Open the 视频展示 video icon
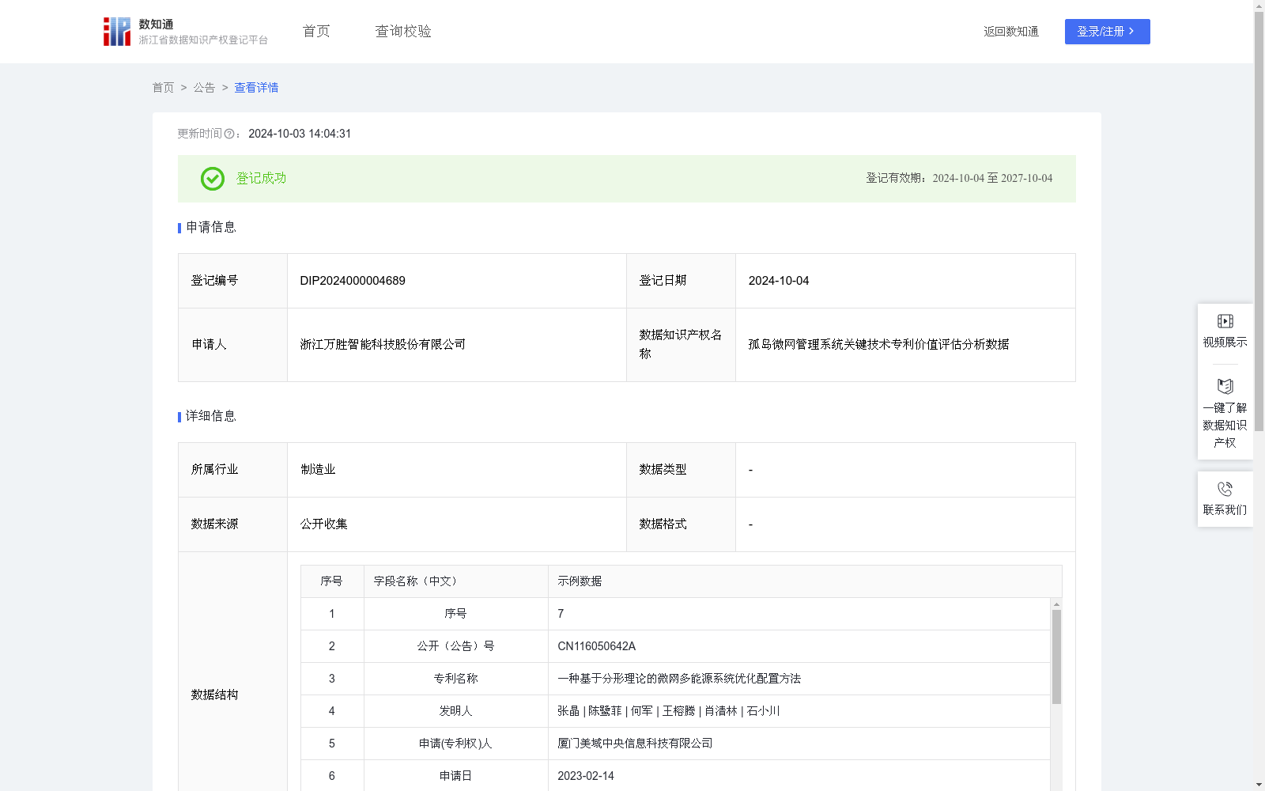 click(1225, 321)
